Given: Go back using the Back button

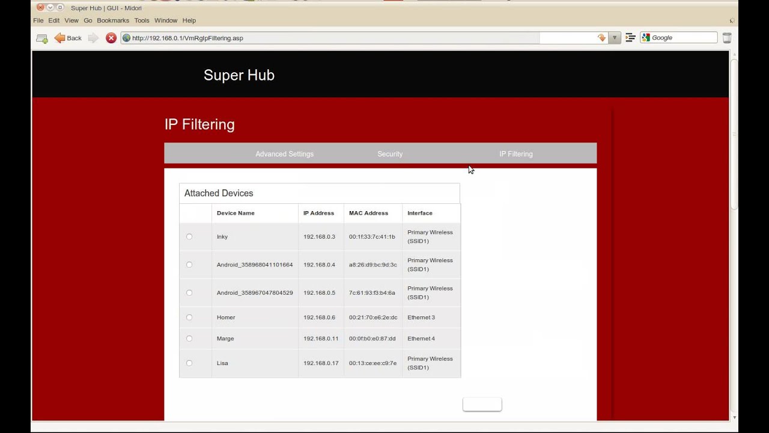Looking at the screenshot, I should click(x=68, y=38).
